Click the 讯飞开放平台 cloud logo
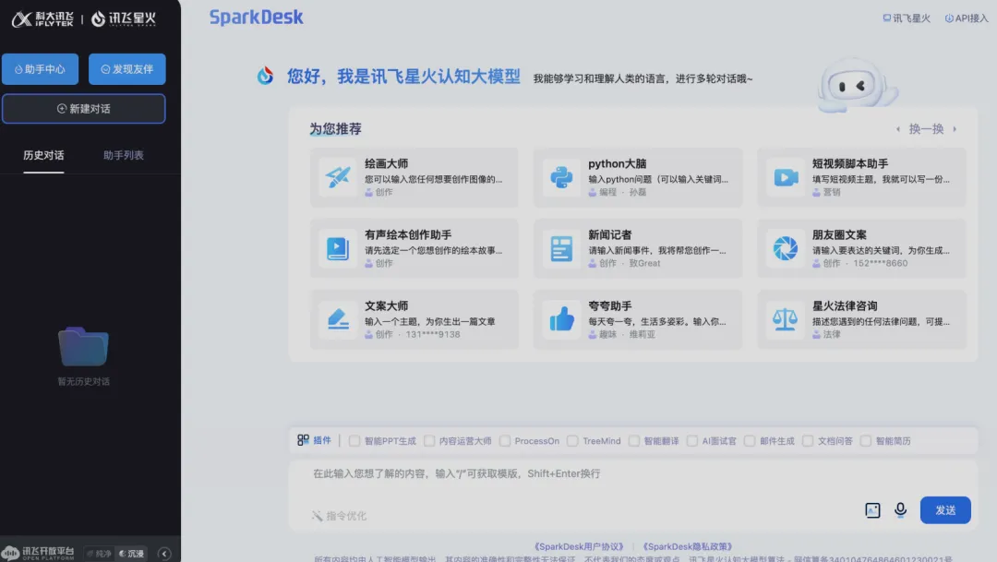The width and height of the screenshot is (997, 562). click(38, 553)
